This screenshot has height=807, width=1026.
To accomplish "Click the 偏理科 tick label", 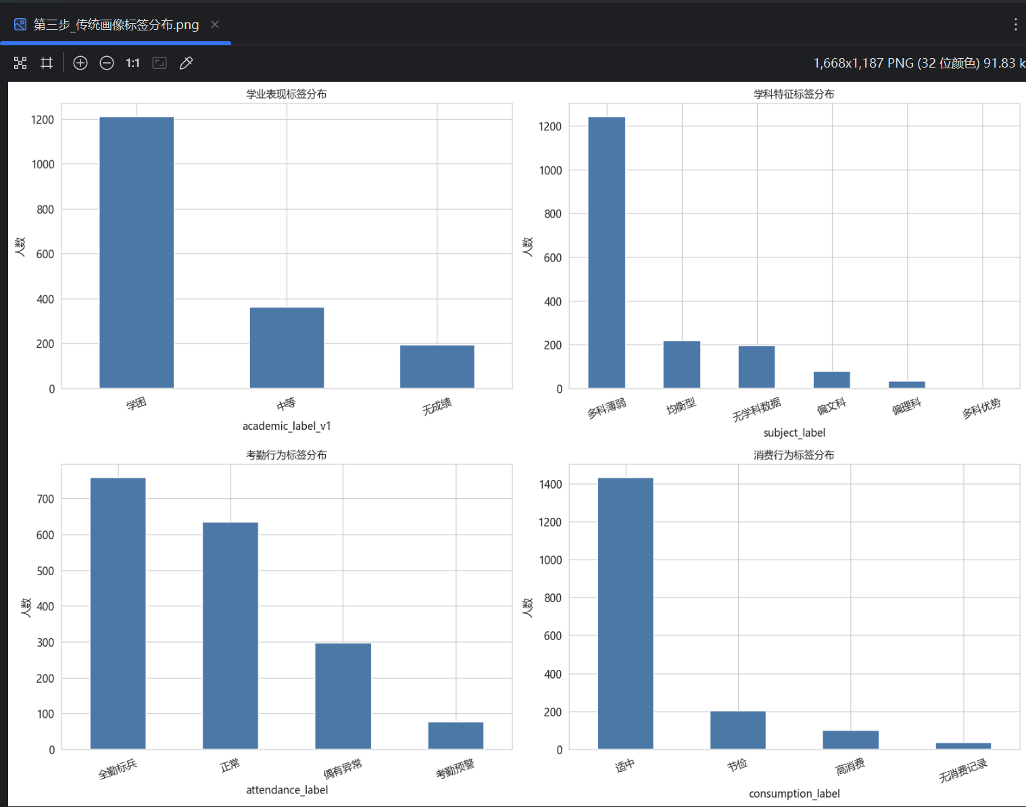I will 906,406.
